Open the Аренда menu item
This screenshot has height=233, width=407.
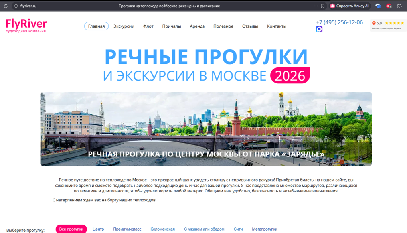point(197,26)
